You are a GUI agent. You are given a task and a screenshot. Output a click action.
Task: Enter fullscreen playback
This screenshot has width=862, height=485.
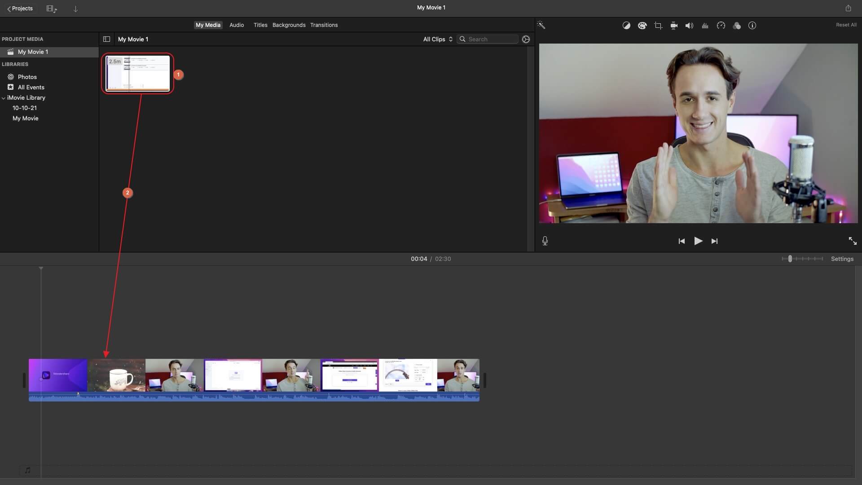tap(852, 241)
